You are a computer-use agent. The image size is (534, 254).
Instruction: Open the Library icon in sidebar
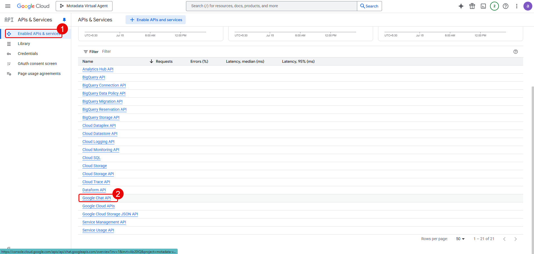pyautogui.click(x=9, y=44)
